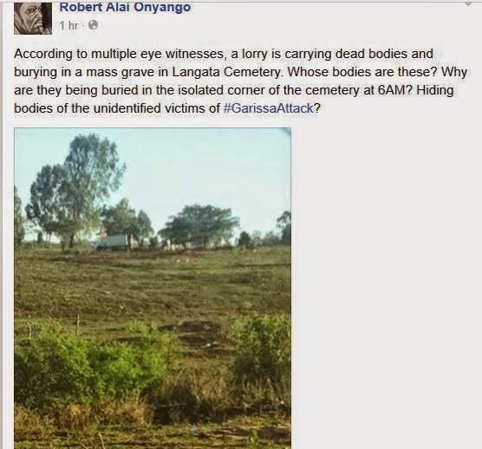Click the '6AM' text in the post

pyautogui.click(x=394, y=90)
